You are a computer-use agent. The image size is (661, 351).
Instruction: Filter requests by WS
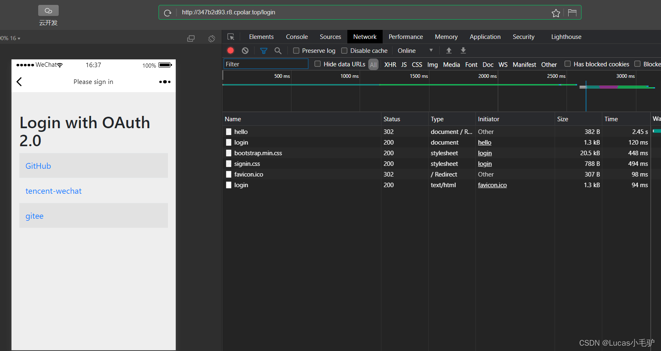tap(503, 65)
